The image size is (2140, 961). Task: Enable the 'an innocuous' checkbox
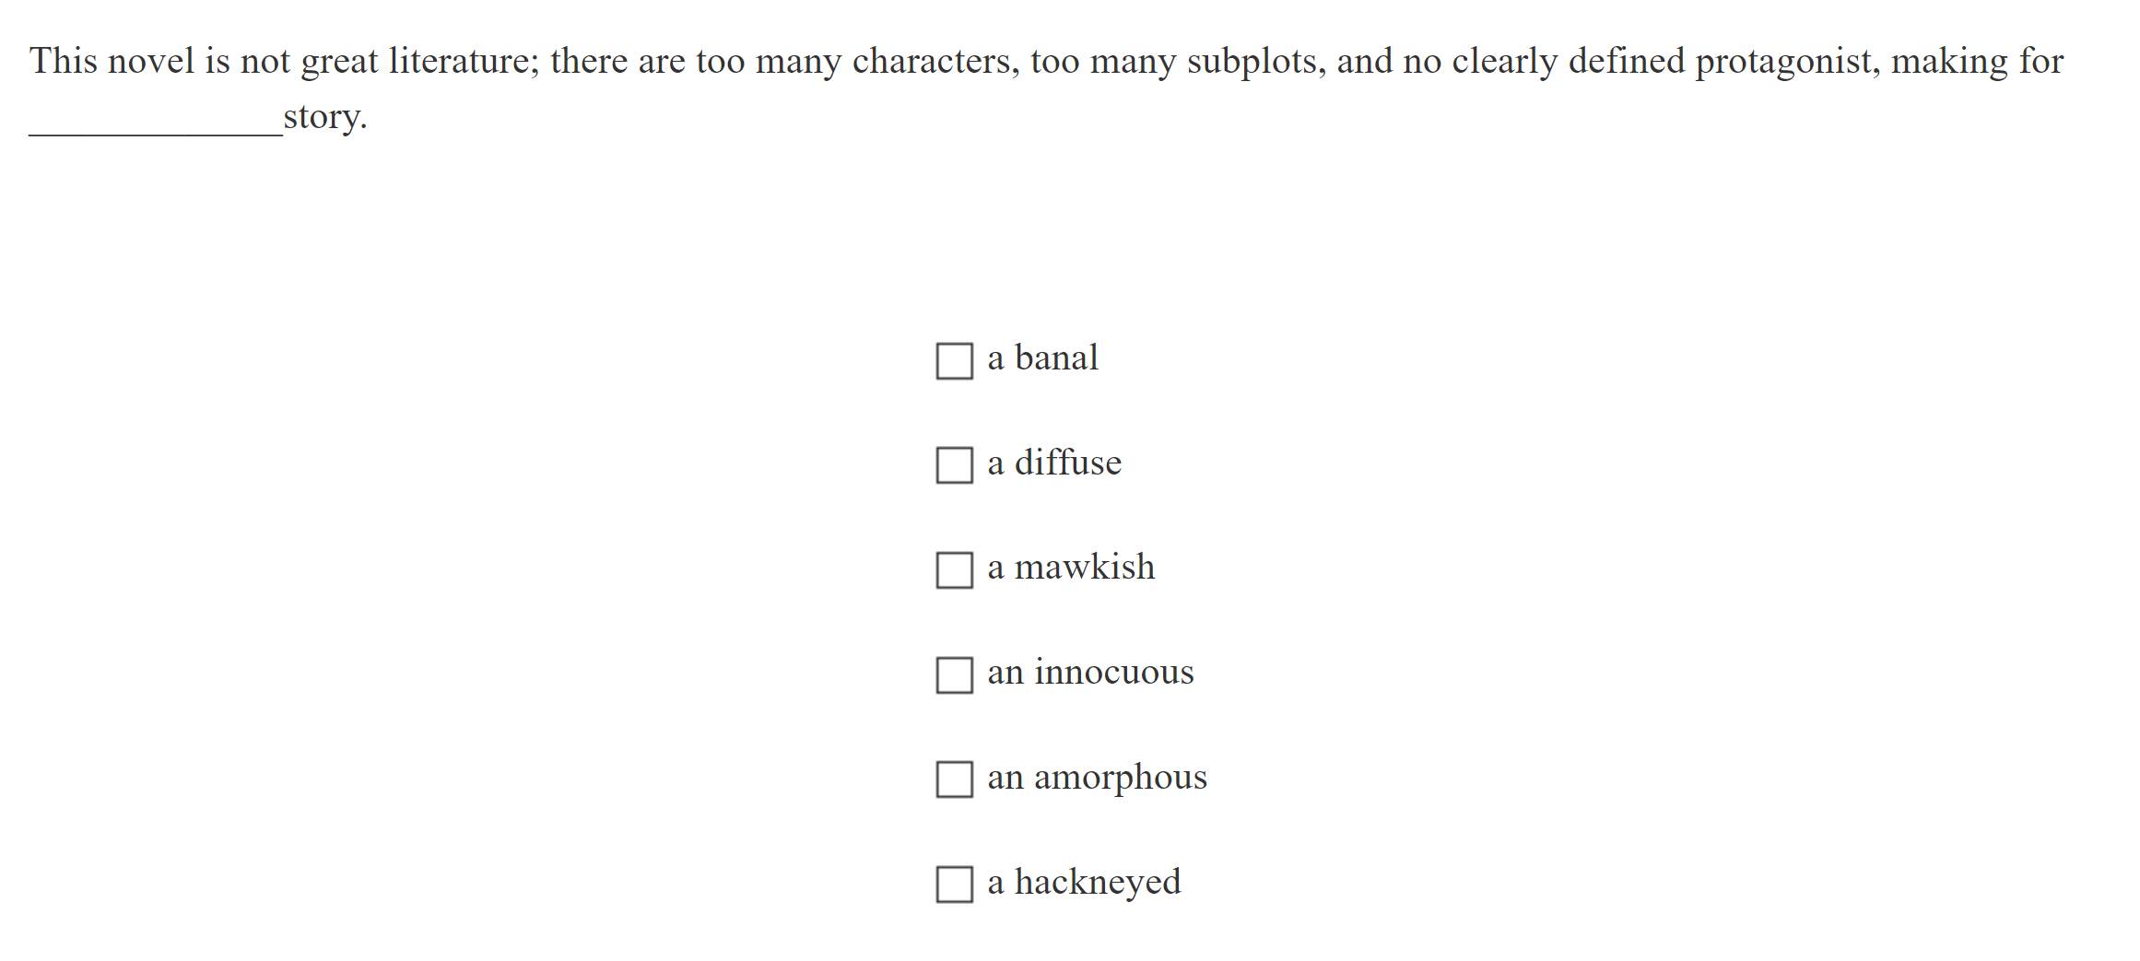coord(954,675)
